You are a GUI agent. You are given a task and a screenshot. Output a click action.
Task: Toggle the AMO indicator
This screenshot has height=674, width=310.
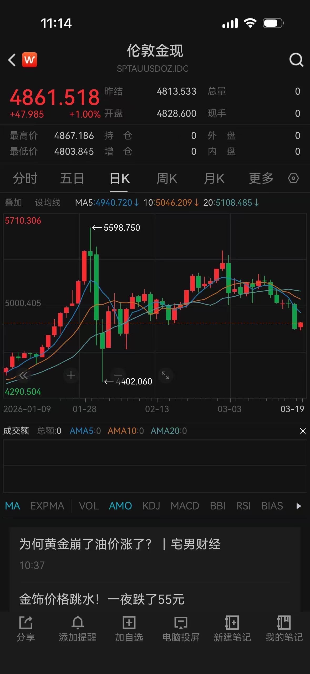[120, 506]
